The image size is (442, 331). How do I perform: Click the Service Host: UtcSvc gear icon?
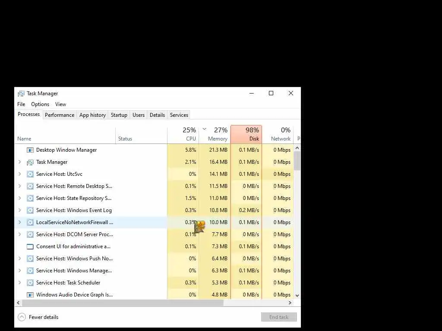click(30, 174)
